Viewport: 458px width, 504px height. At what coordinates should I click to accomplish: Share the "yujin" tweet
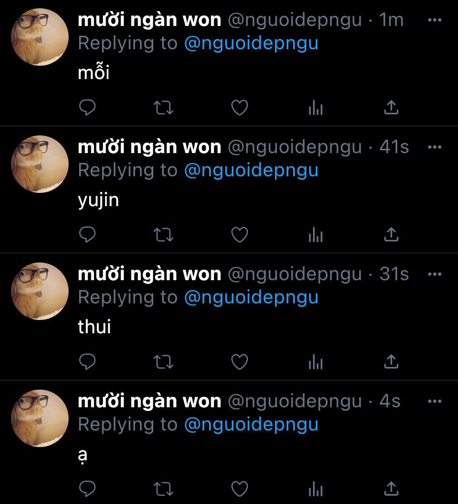[391, 234]
